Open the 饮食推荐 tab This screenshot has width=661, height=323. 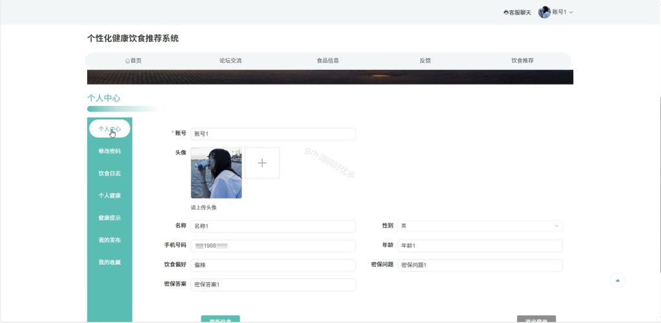522,61
